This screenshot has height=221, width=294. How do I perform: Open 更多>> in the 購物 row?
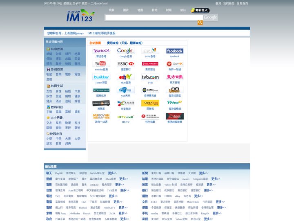coord(198,196)
